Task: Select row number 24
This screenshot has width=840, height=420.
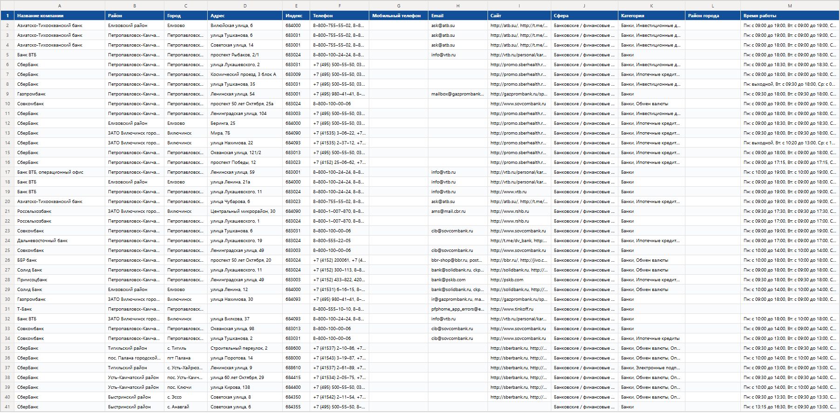Action: point(7,241)
